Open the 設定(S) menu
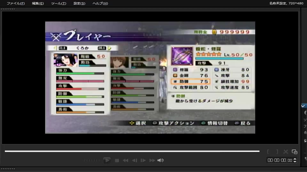This screenshot has height=172, width=307. [79, 3]
